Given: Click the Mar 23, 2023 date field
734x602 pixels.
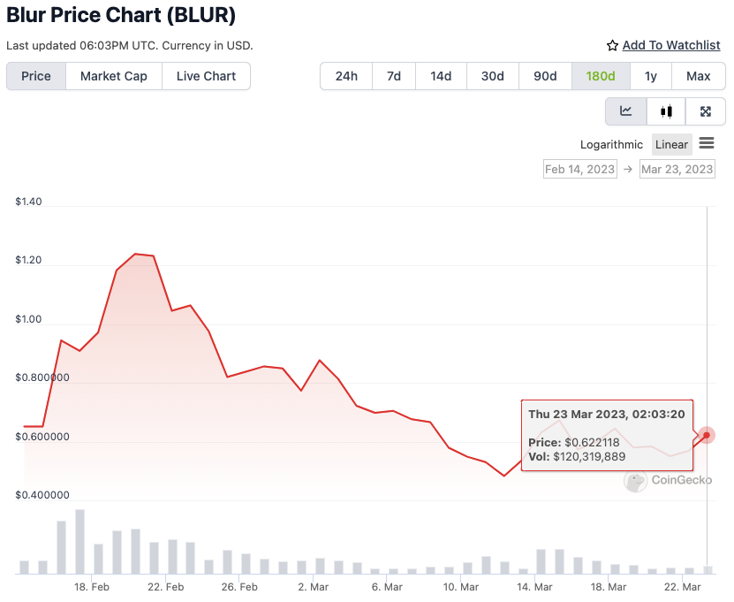Looking at the screenshot, I should coord(677,168).
